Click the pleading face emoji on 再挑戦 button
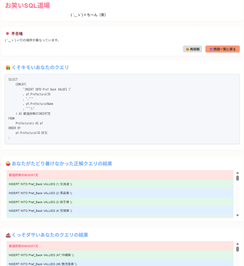 (x=187, y=49)
